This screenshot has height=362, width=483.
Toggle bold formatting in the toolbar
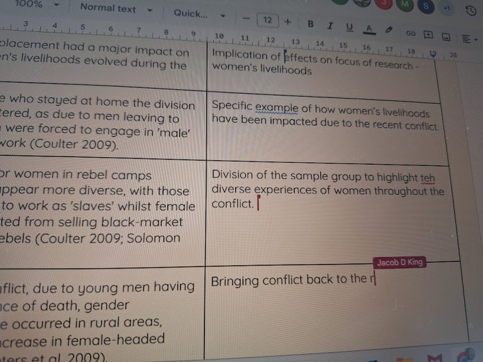coord(310,24)
